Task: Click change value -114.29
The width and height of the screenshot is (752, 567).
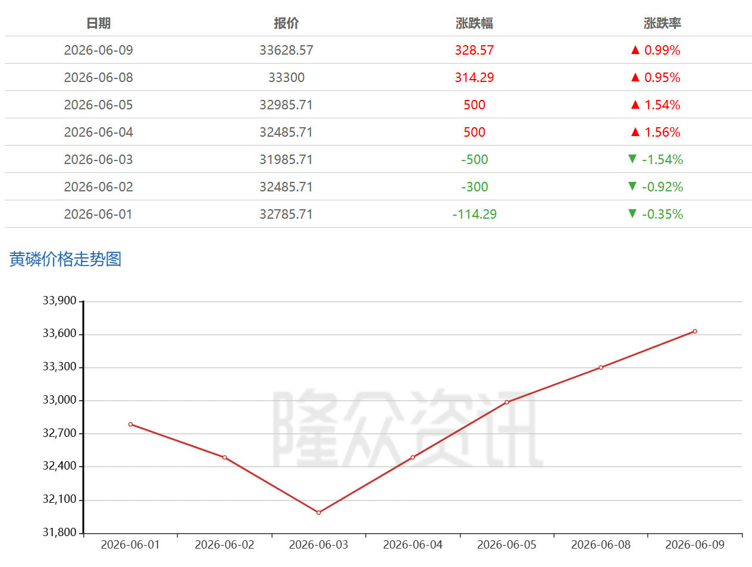Action: tap(474, 214)
